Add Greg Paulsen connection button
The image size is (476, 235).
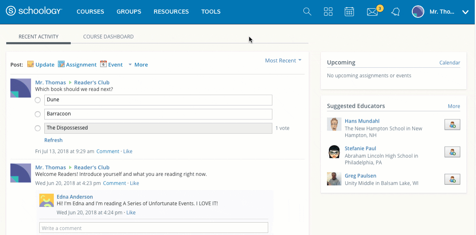coord(452,179)
